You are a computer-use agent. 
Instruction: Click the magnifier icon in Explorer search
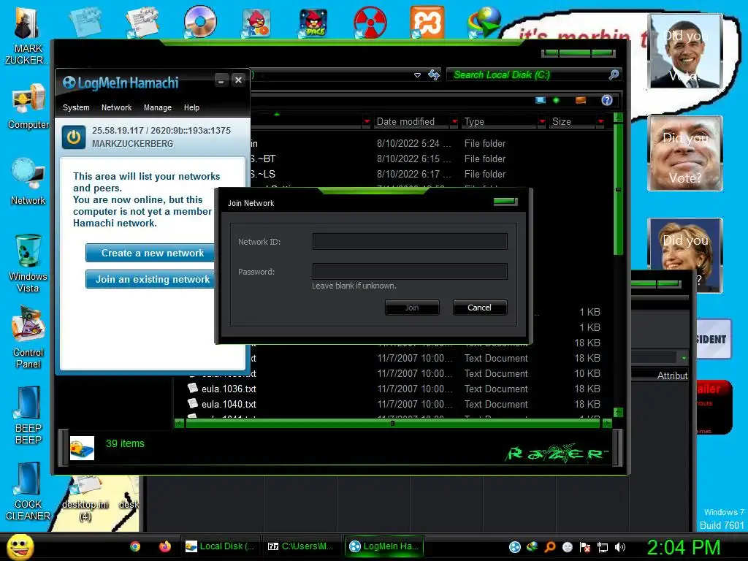(614, 75)
